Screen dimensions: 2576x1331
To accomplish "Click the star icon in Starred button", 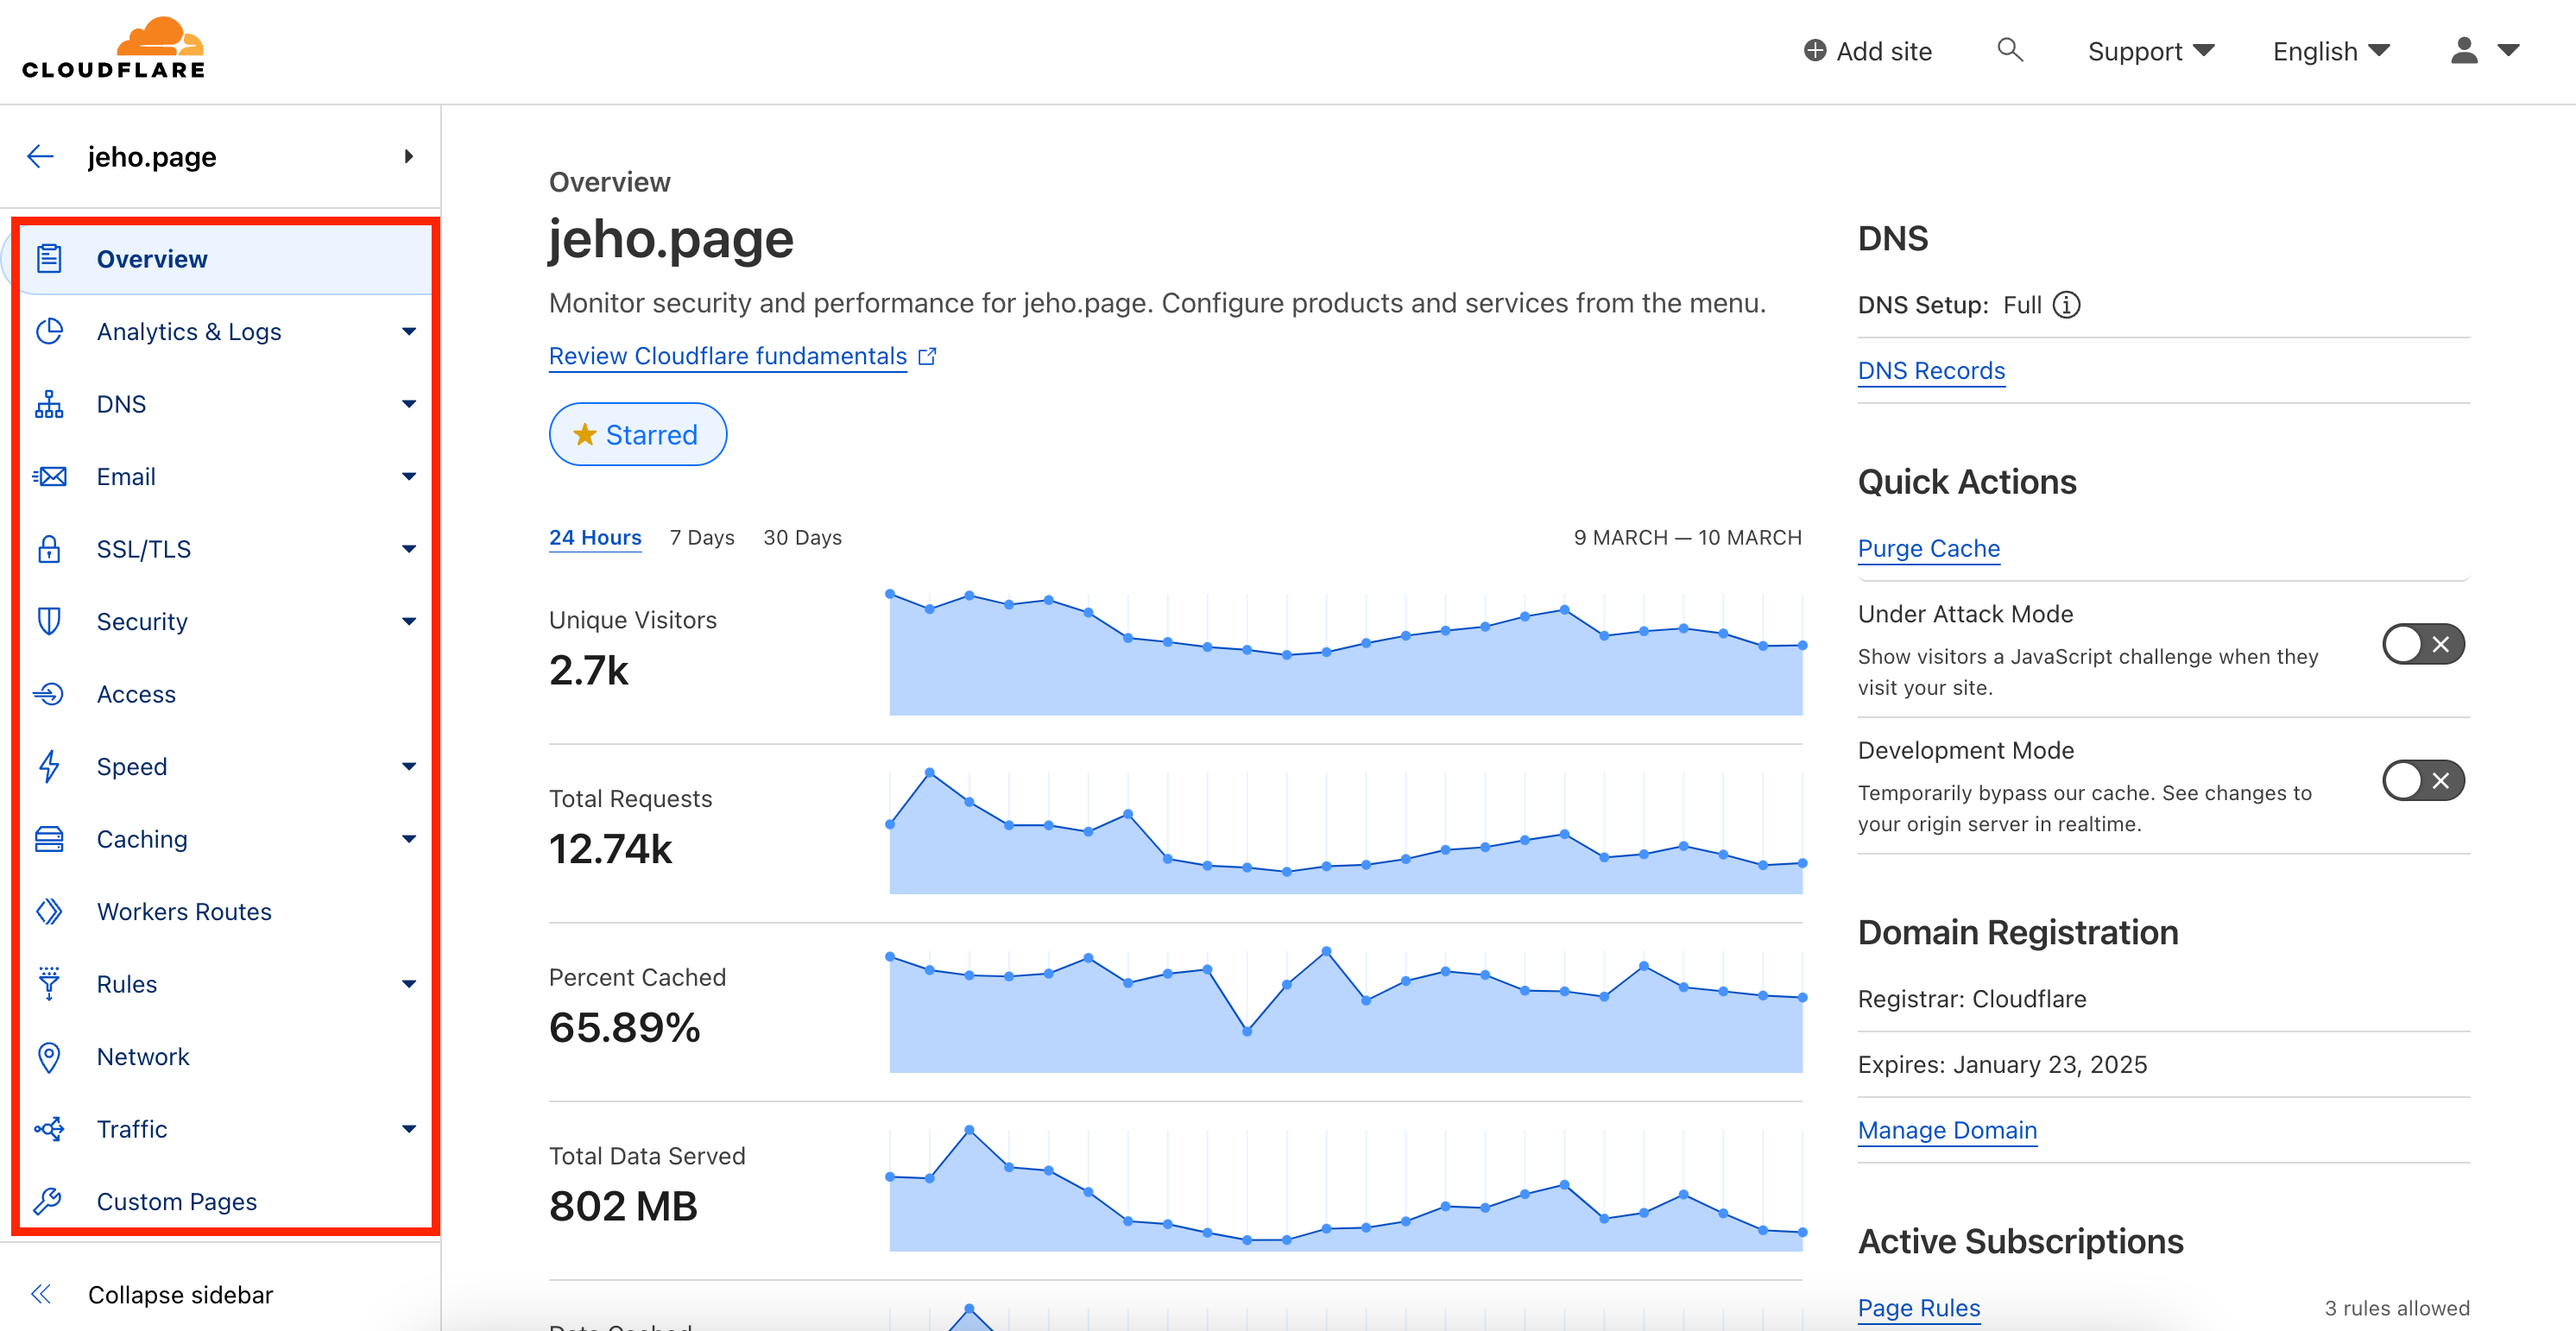I will pyautogui.click(x=585, y=434).
